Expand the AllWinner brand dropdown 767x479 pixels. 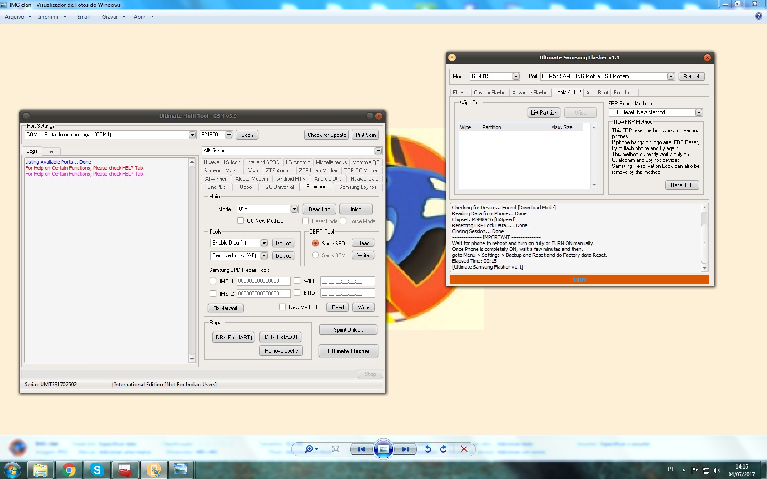378,151
